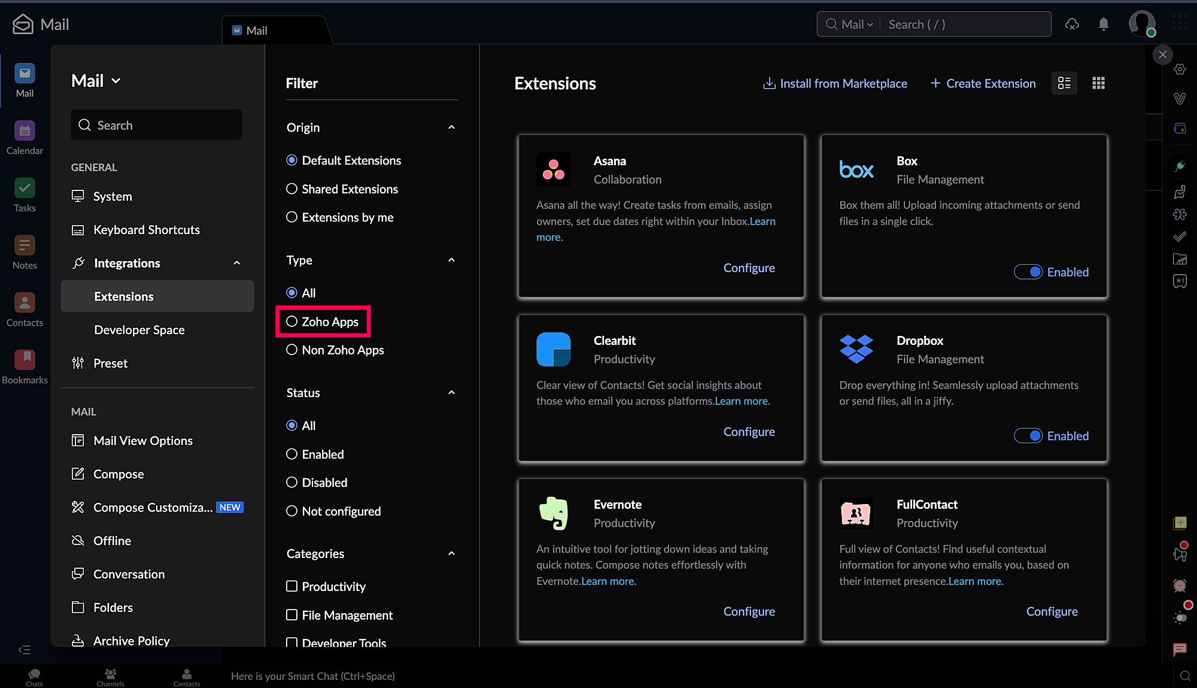Click the cloud sync icon in header
This screenshot has width=1197, height=688.
[x=1072, y=24]
